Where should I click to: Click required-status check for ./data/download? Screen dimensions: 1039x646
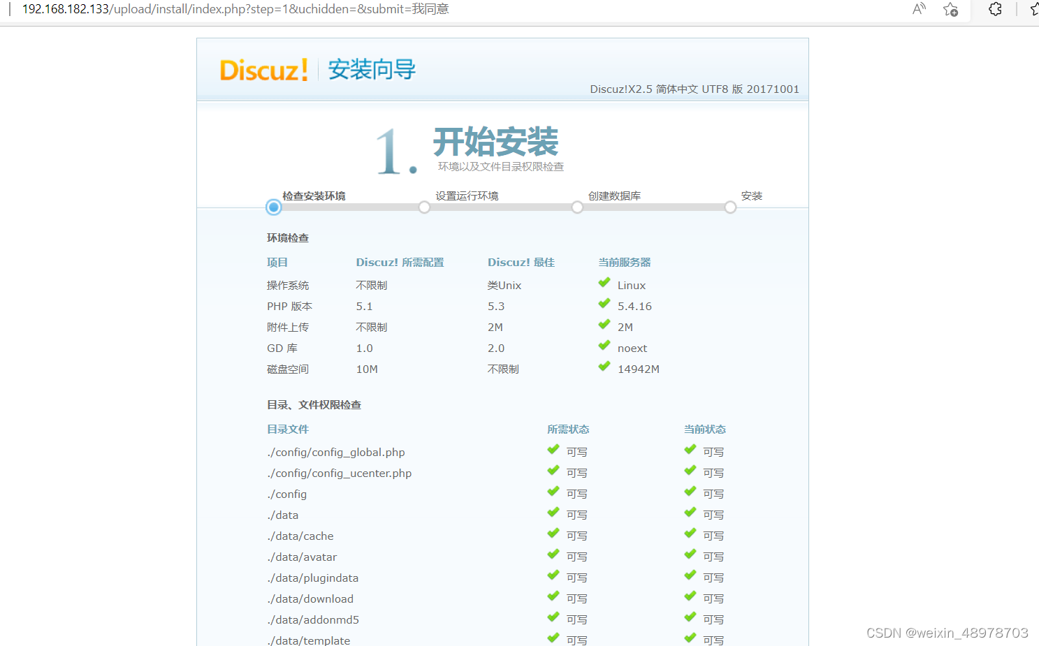pos(553,596)
